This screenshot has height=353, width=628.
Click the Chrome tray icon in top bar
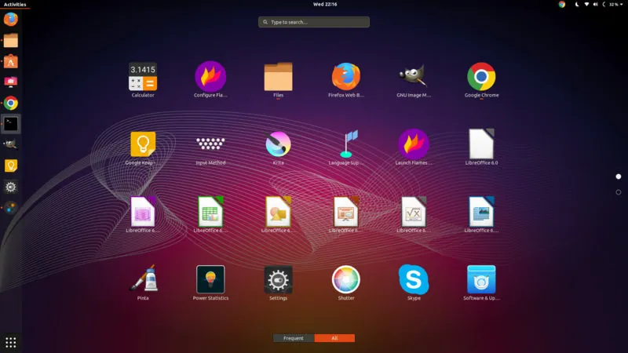point(562,5)
